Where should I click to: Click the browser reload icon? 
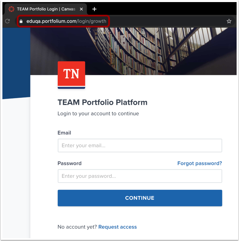[x=7, y=21]
